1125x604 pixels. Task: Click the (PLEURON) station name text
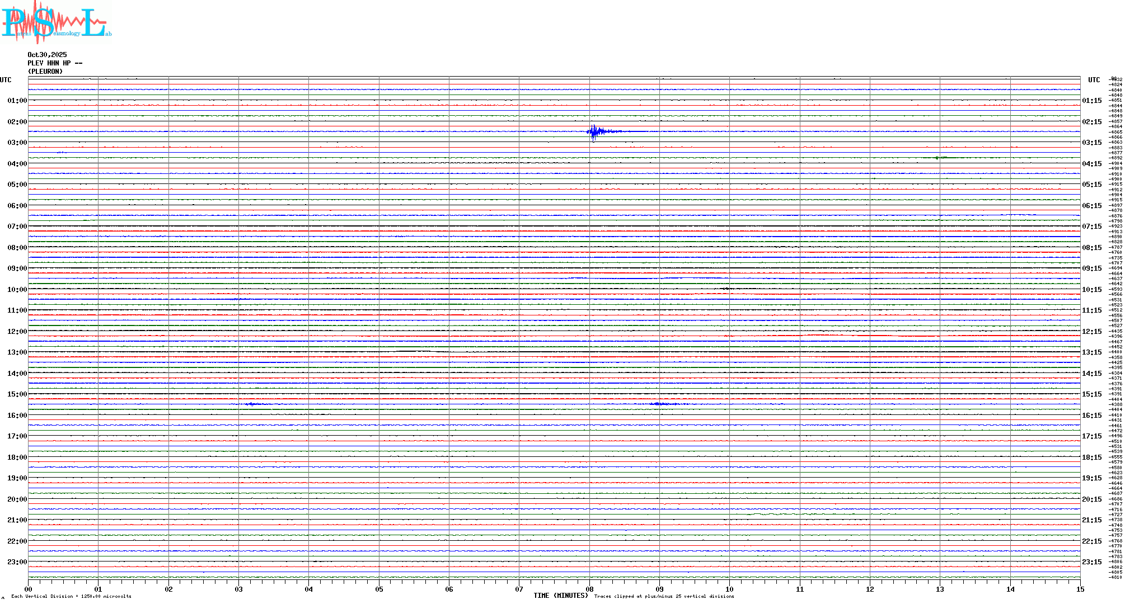(45, 72)
